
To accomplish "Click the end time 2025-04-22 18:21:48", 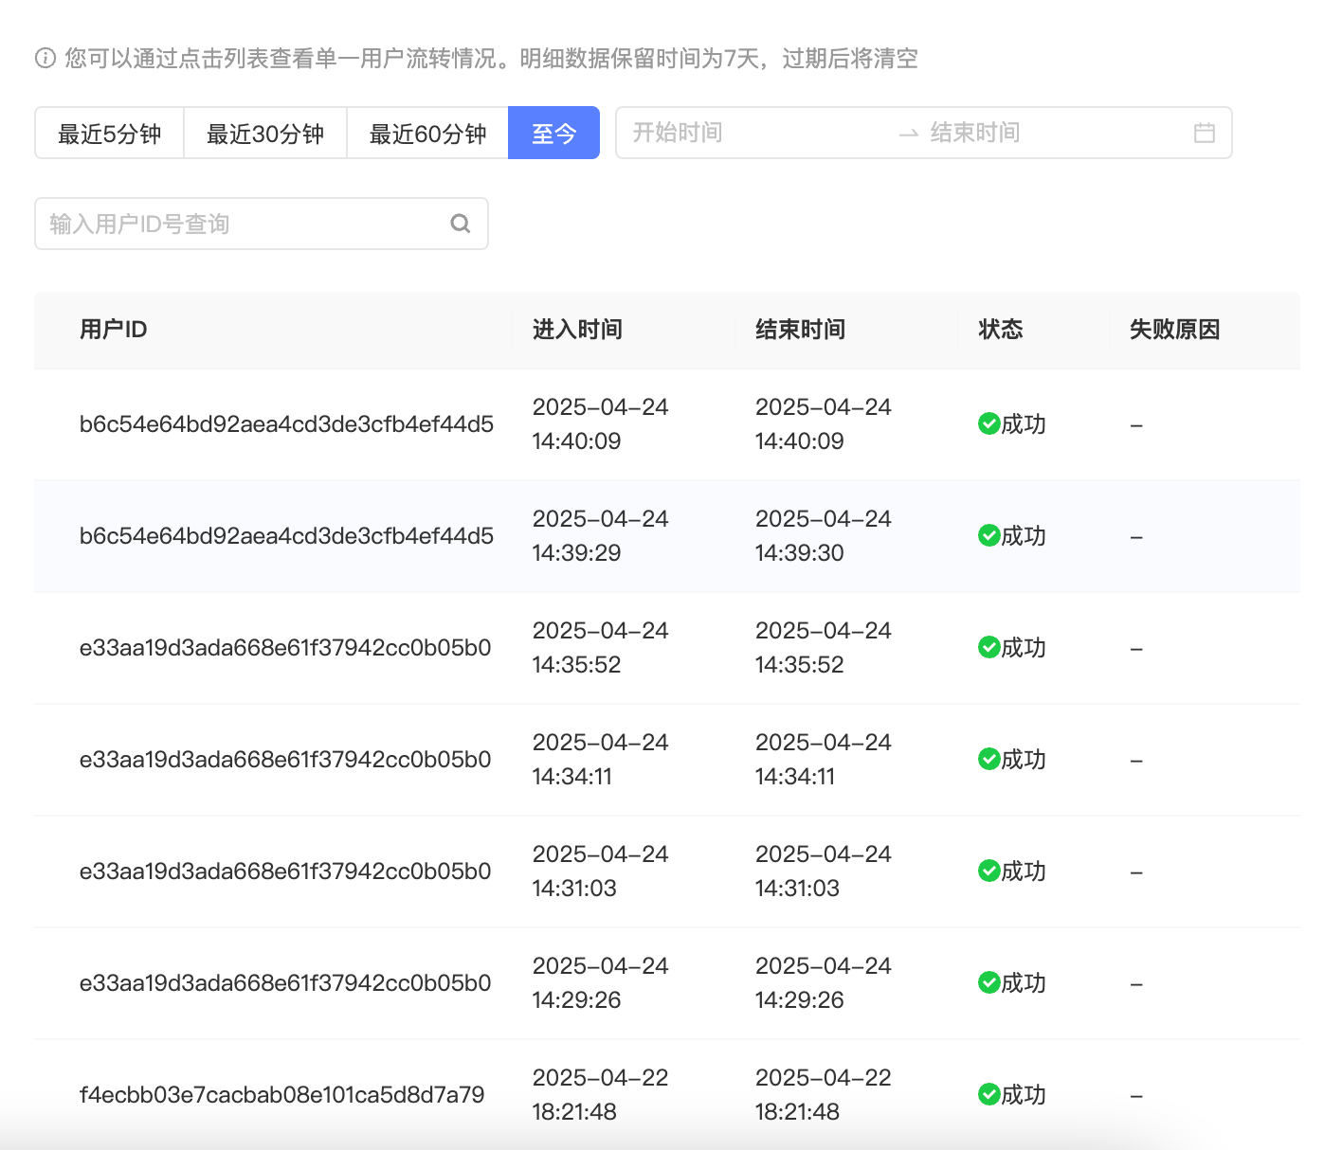I will point(824,1095).
